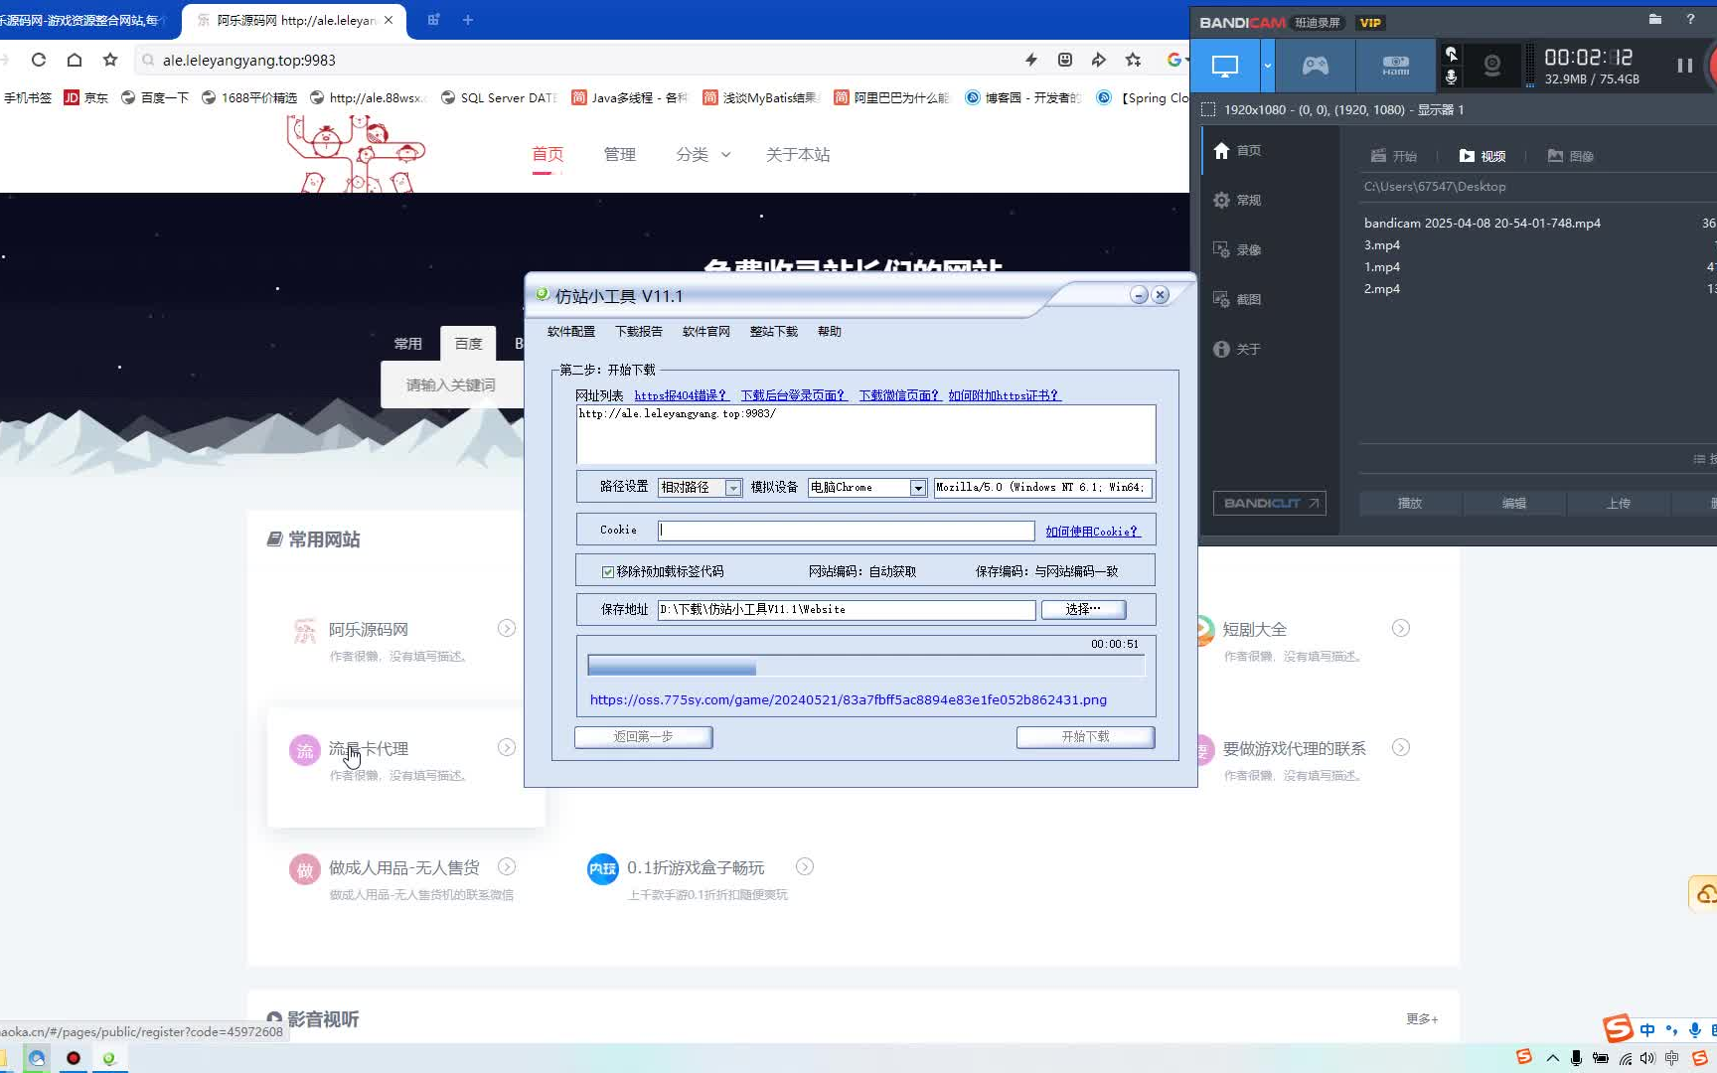Expand Bandicam screen mode dropdown arrow

pyautogui.click(x=1268, y=67)
